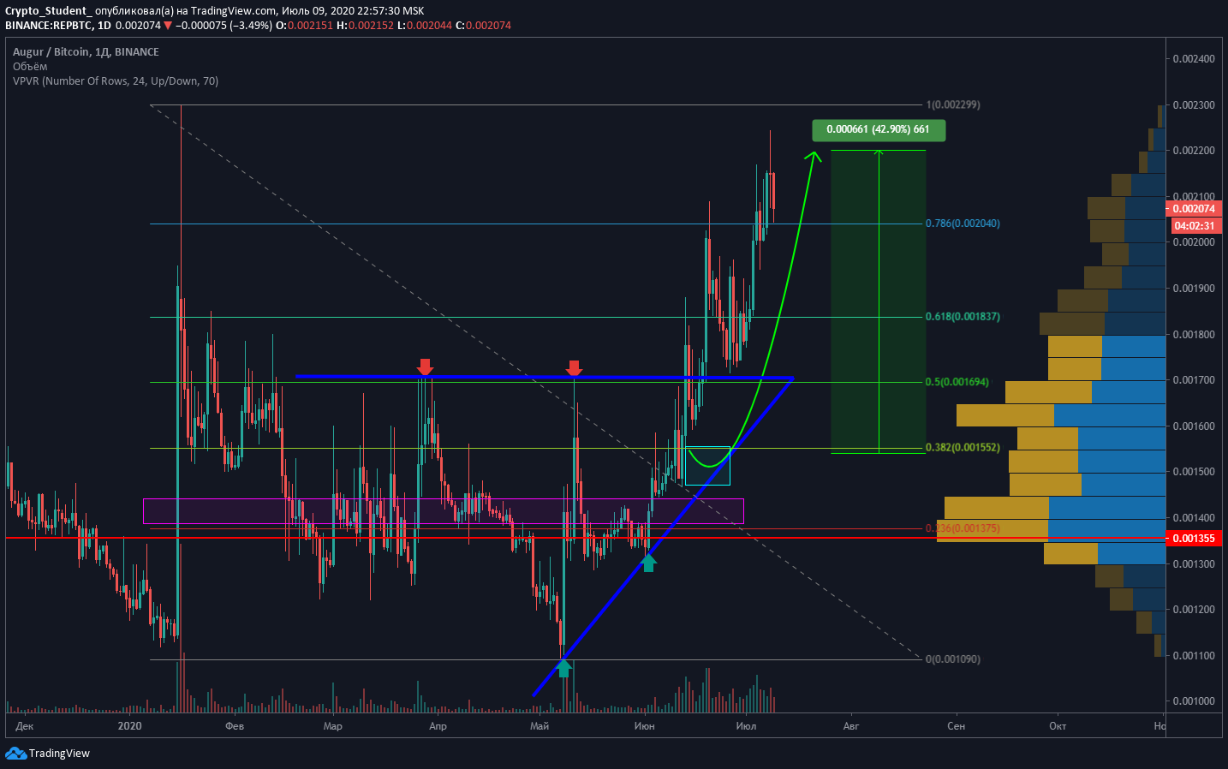Click Fibonacci label 0.382(0.001552)
The height and width of the screenshot is (769, 1228).
click(x=963, y=448)
